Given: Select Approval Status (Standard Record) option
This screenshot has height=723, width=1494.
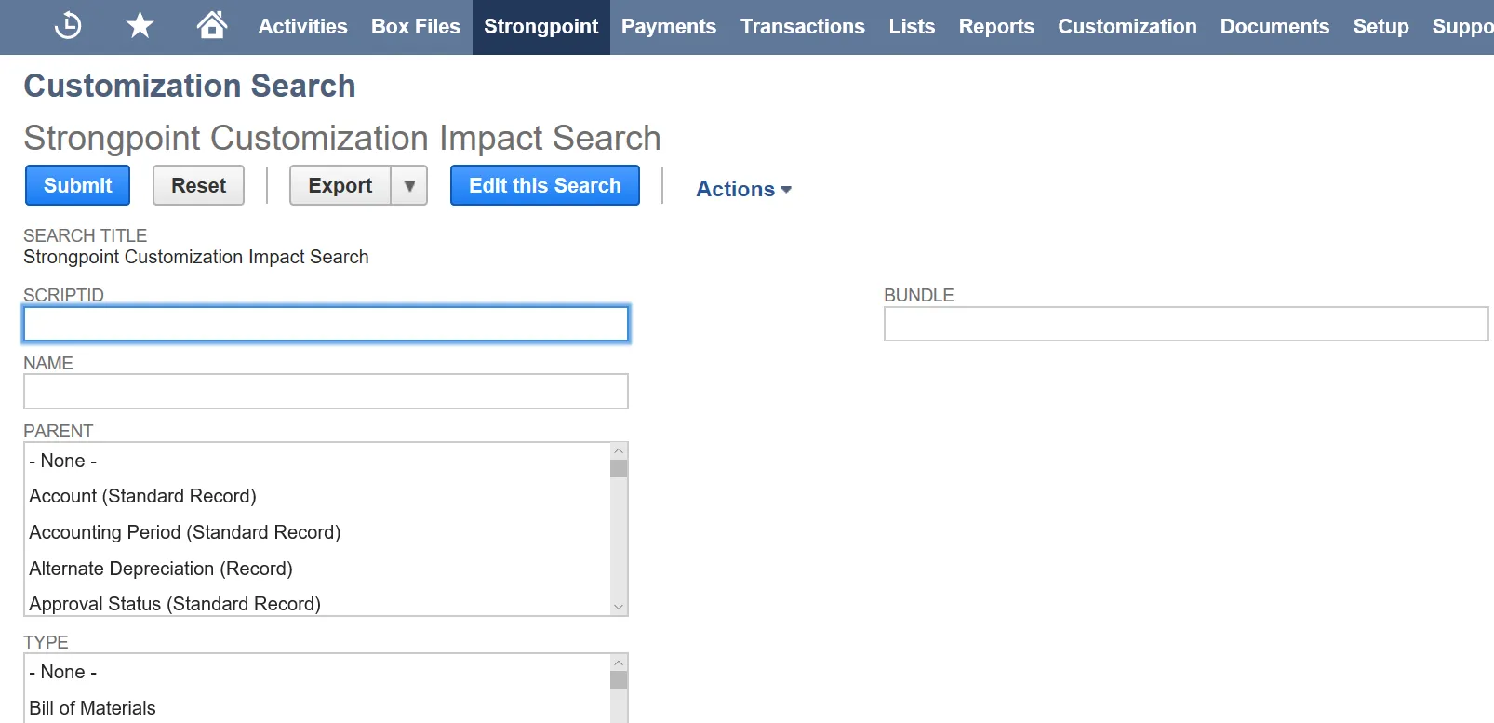Looking at the screenshot, I should click(x=317, y=603).
